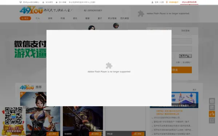Click right round avatar above the popup
The image size is (218, 136).
[116, 26]
